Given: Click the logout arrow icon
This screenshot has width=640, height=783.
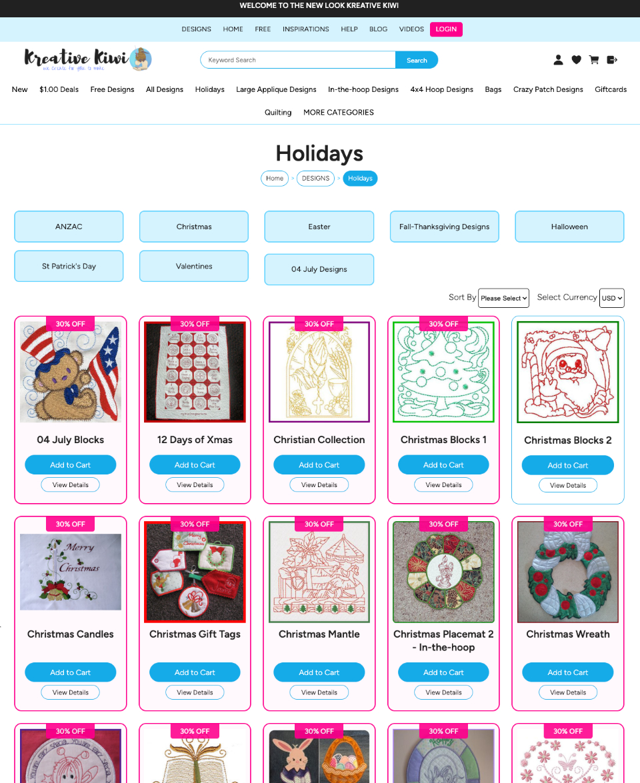Looking at the screenshot, I should pyautogui.click(x=612, y=60).
